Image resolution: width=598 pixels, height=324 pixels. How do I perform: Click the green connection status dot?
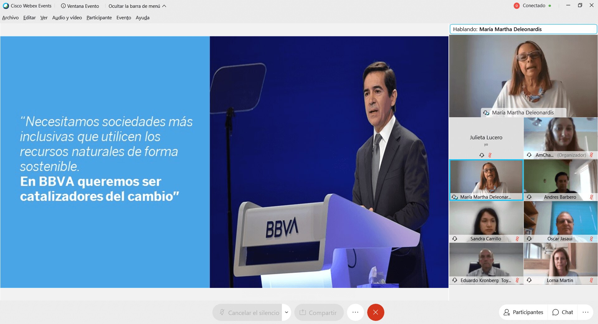tap(550, 6)
